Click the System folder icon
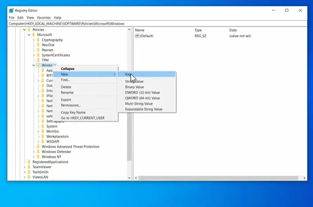The image size is (313, 207). coord(43,126)
